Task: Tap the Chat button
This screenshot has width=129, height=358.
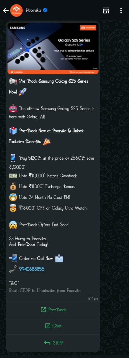Action: 53,326
